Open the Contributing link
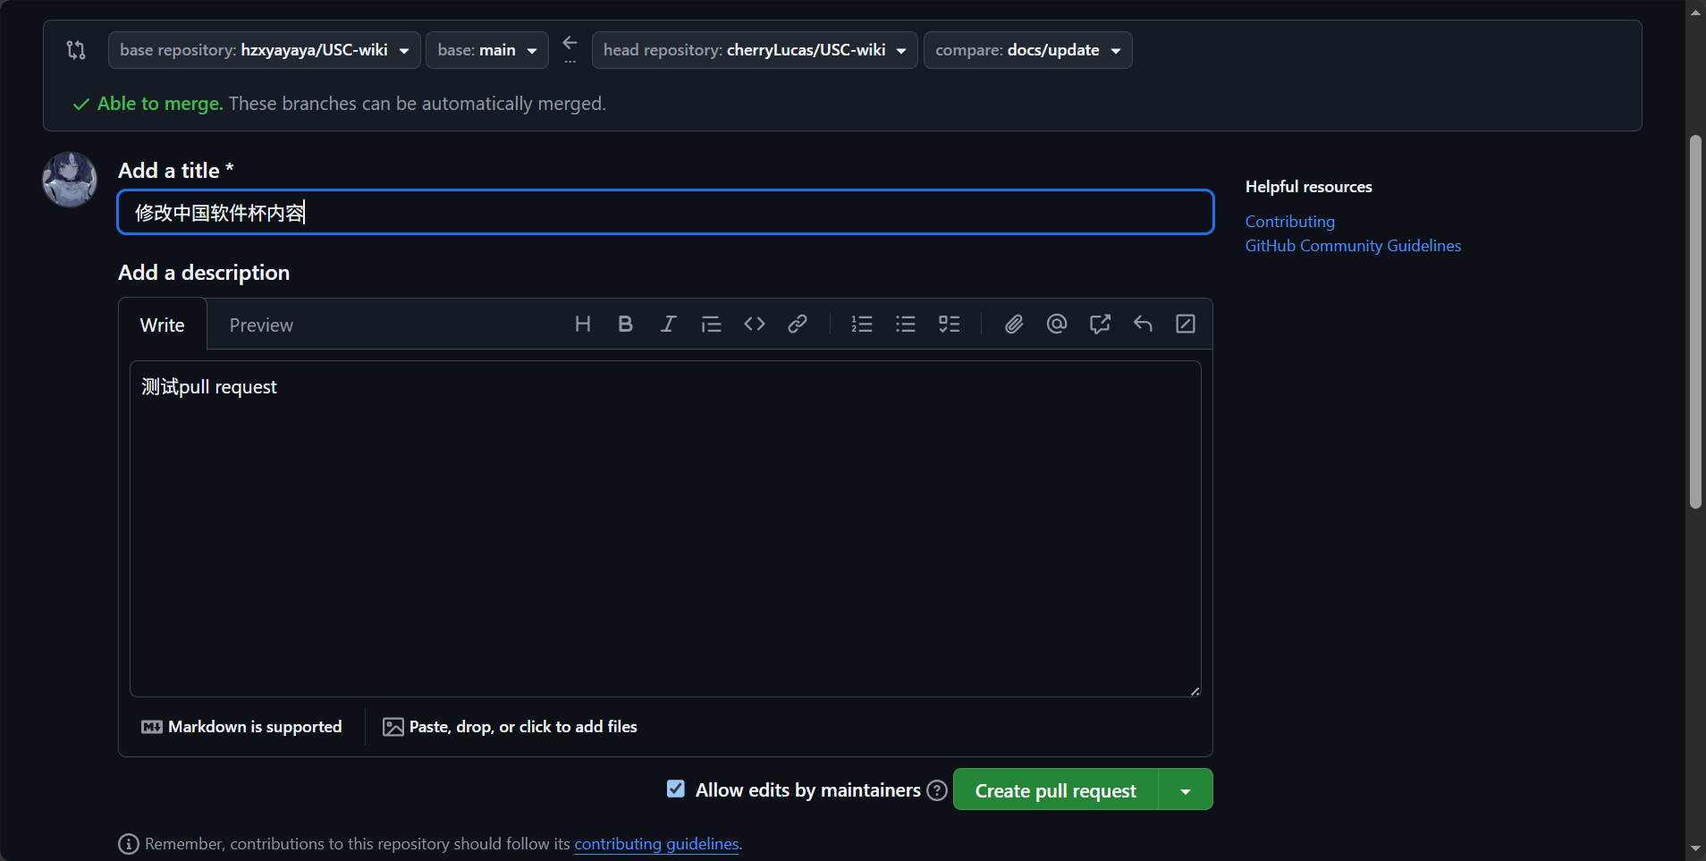 (x=1290, y=222)
